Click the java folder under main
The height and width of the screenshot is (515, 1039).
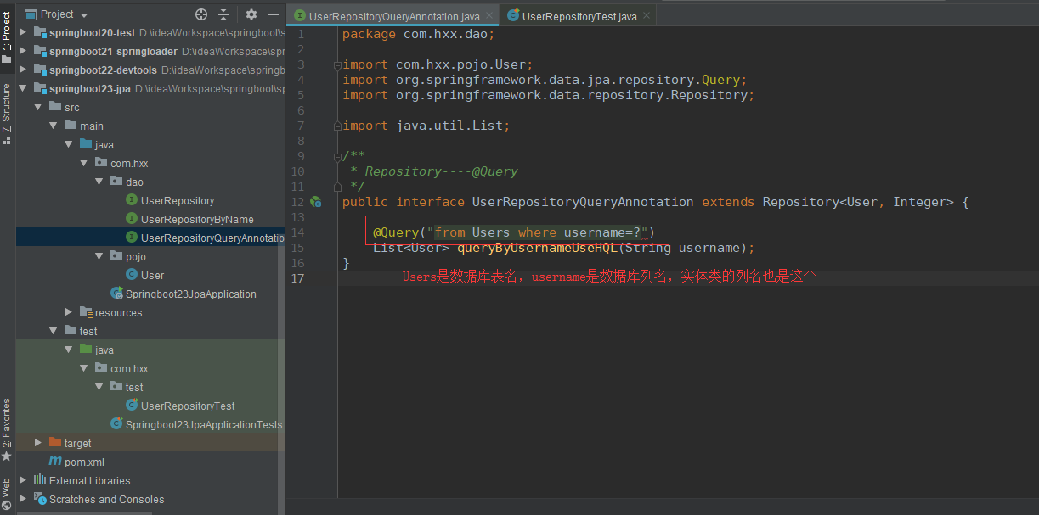pyautogui.click(x=104, y=144)
